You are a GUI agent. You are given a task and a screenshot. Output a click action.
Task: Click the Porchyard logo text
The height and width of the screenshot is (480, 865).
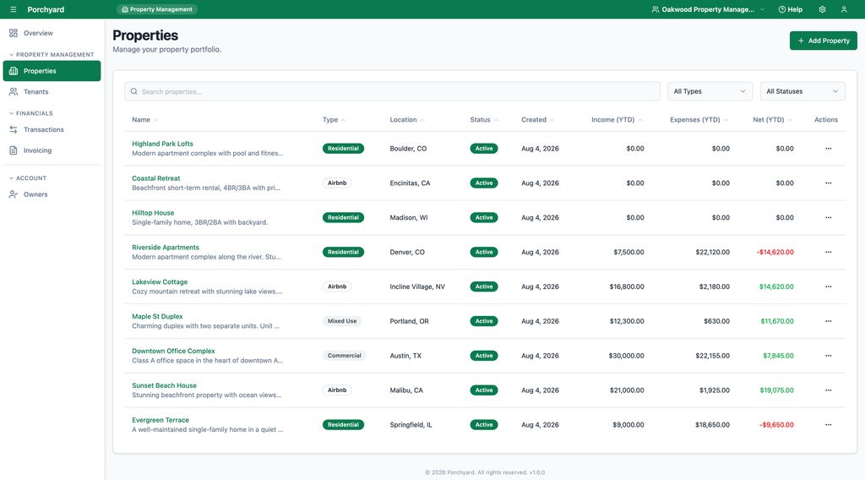tap(46, 9)
